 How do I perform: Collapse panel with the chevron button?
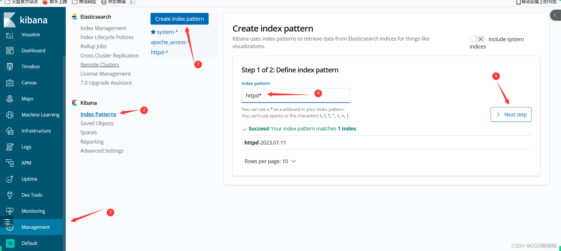coord(555,15)
